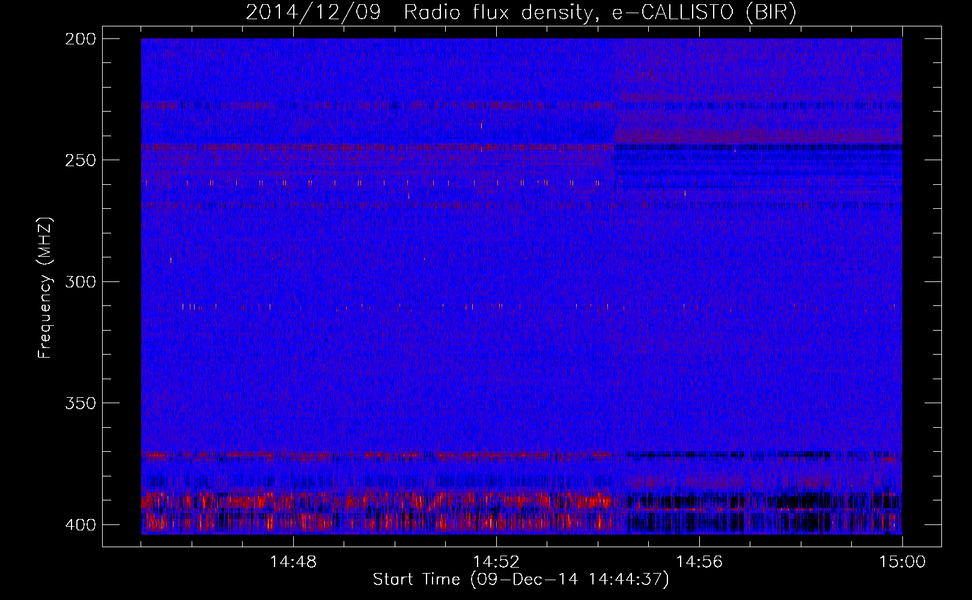Click the 'Start Time (09-Dec-14 14:44:37)' label
Viewport: 972px width, 600px height.
pyautogui.click(x=521, y=580)
